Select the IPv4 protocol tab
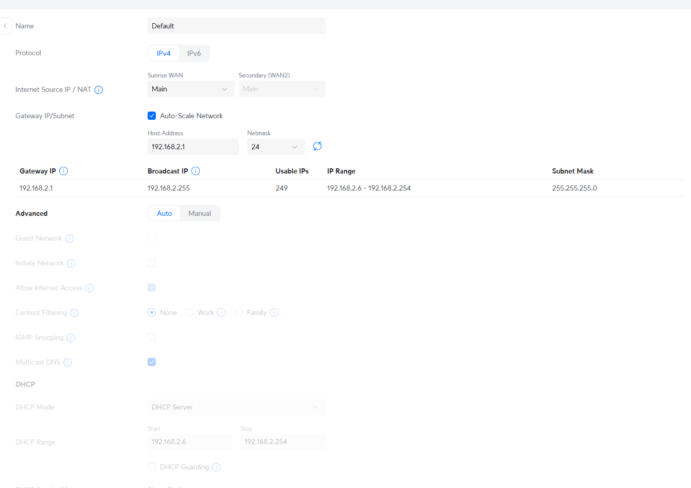This screenshot has width=691, height=488. (x=164, y=53)
